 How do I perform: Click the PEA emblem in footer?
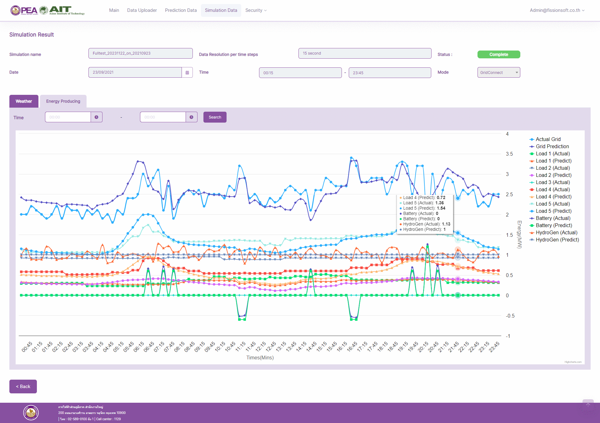[31, 413]
